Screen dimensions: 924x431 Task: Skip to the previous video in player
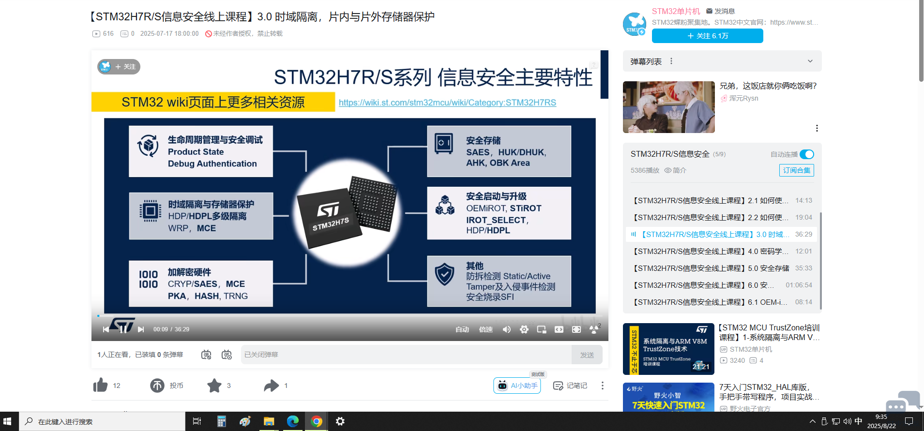coord(106,329)
